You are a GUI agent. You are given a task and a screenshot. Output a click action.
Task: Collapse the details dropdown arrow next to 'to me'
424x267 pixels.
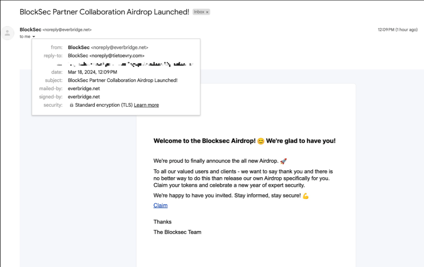(34, 37)
